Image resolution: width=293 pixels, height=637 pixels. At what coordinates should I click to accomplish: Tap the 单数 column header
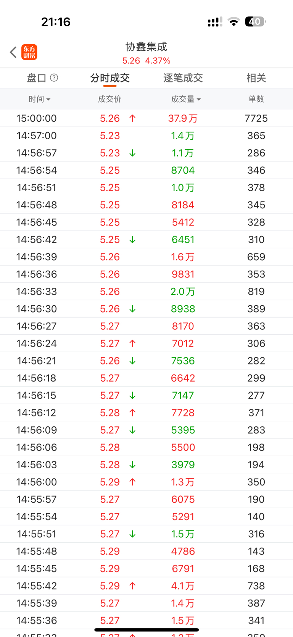(x=256, y=99)
